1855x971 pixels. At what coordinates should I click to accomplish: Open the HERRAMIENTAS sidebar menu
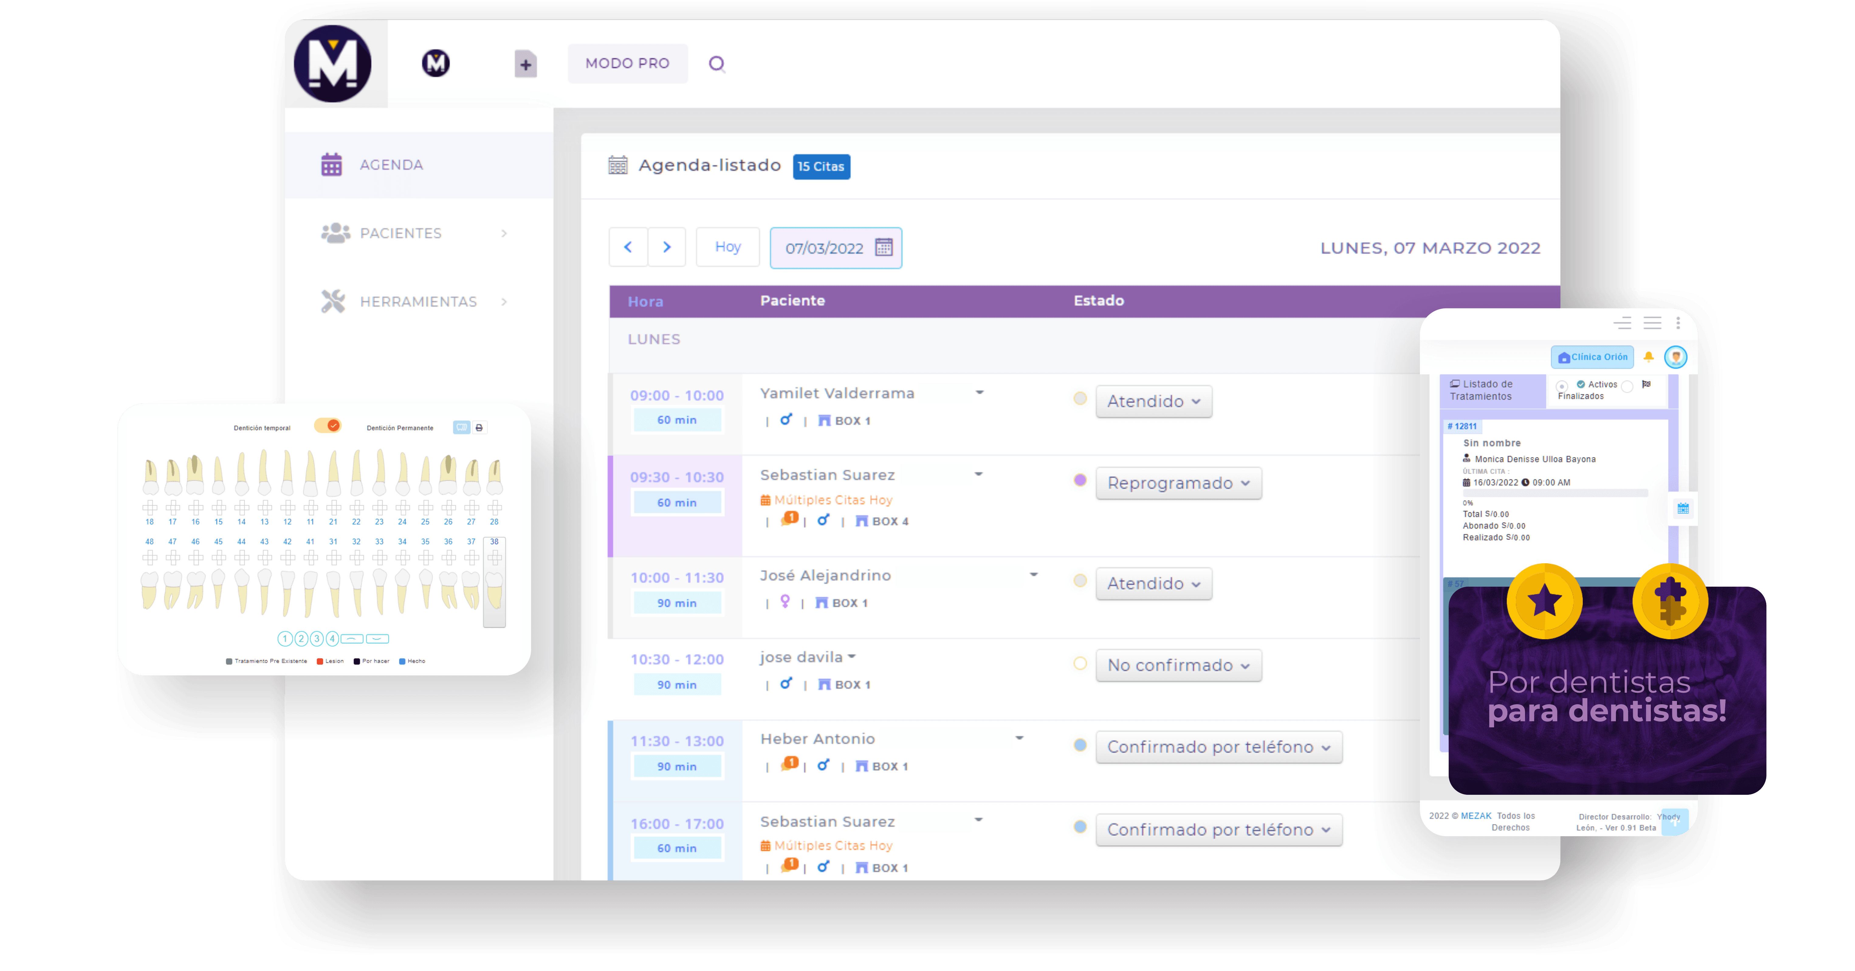[419, 302]
